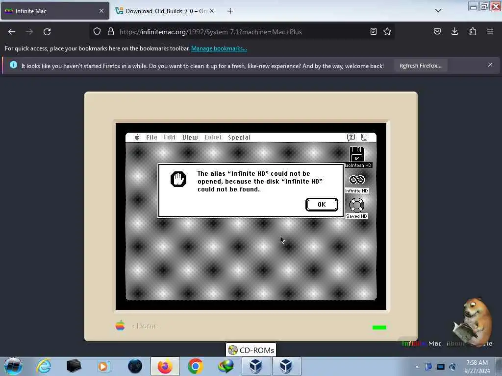Screen dimensions: 502x376
Task: Open the CD-ROMs button under the monitor
Action: (x=251, y=350)
